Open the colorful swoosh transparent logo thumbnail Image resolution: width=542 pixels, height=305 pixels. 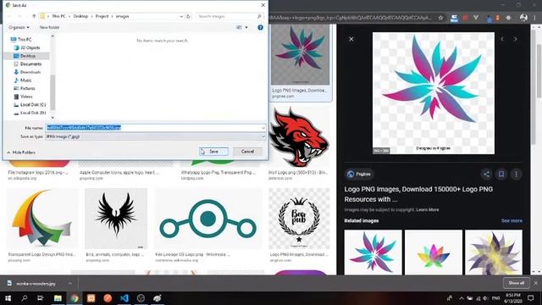[x=43, y=219]
